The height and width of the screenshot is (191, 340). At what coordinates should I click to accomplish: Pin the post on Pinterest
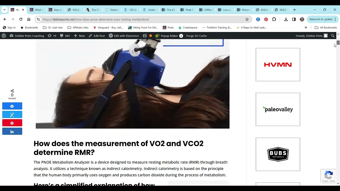pos(12,123)
